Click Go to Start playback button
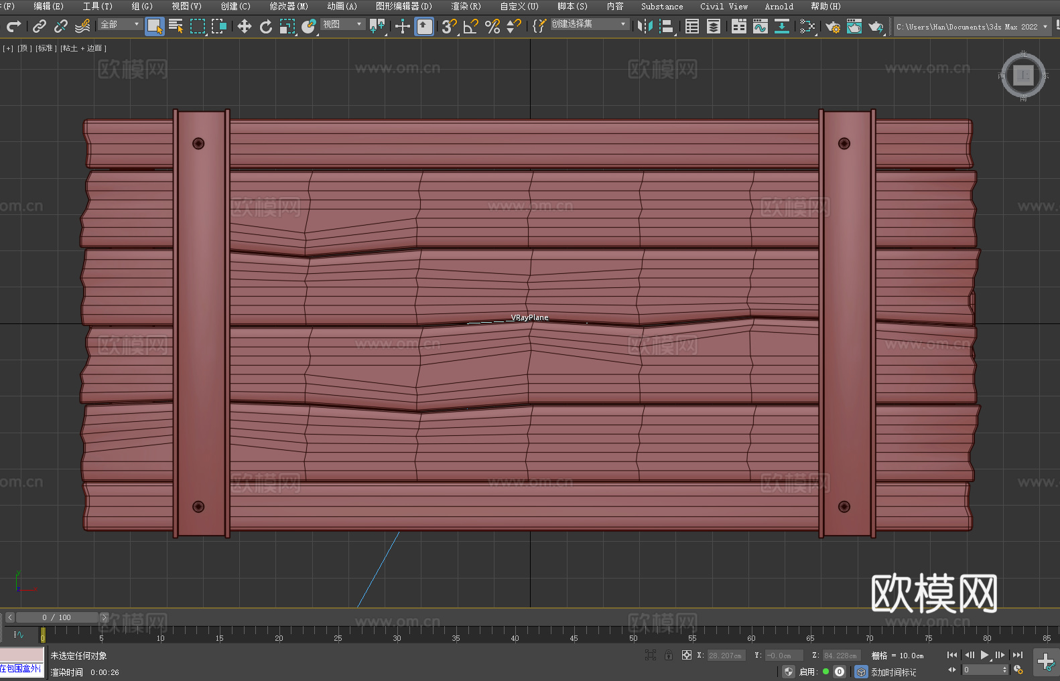 pos(952,655)
